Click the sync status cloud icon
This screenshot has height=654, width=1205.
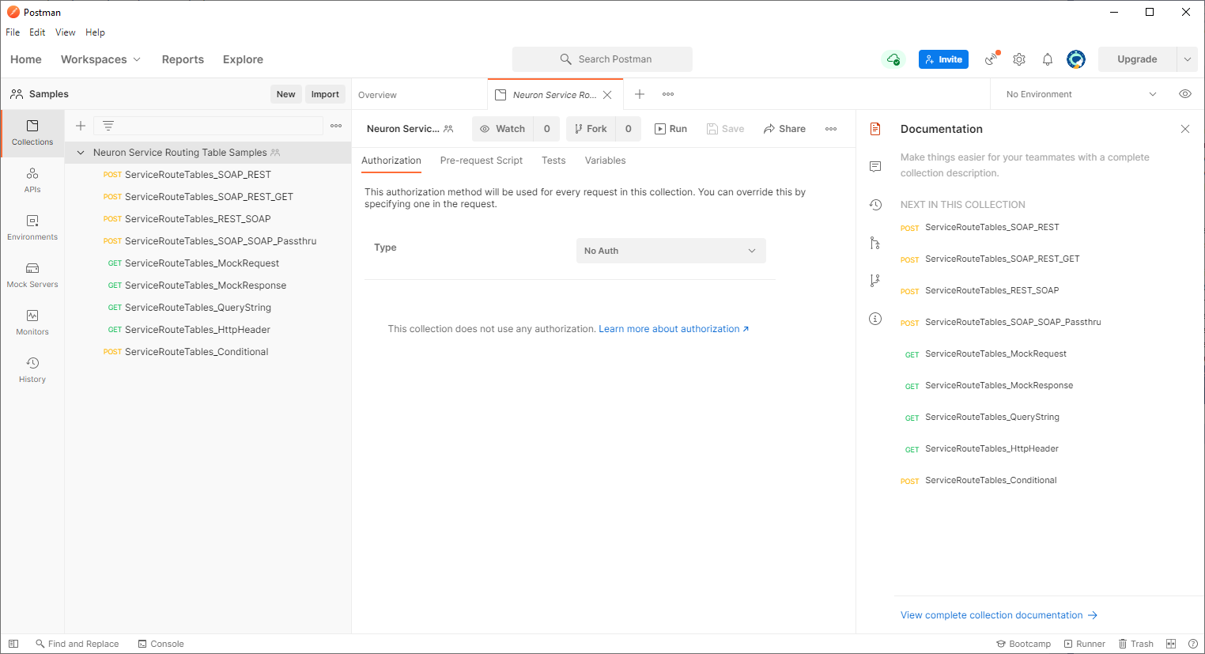(x=893, y=59)
